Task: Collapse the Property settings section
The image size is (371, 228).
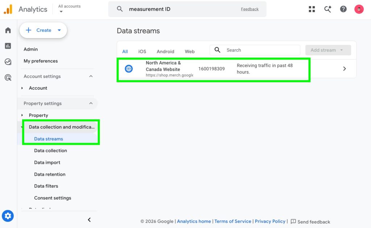Action: 91,103
